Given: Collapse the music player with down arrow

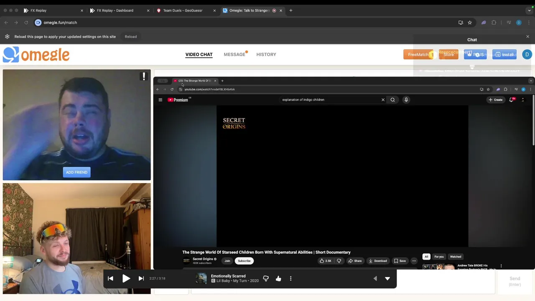Looking at the screenshot, I should click(x=387, y=278).
